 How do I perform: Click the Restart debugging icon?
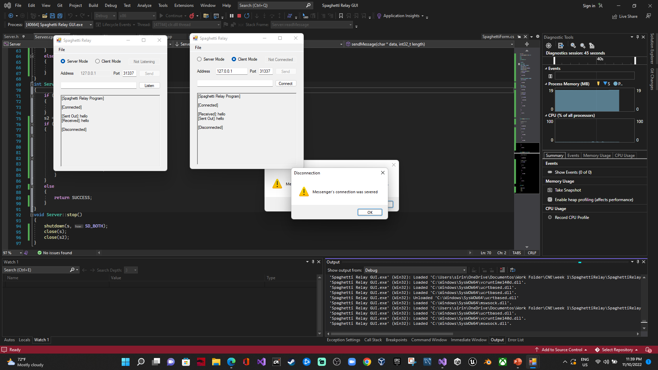(x=247, y=16)
